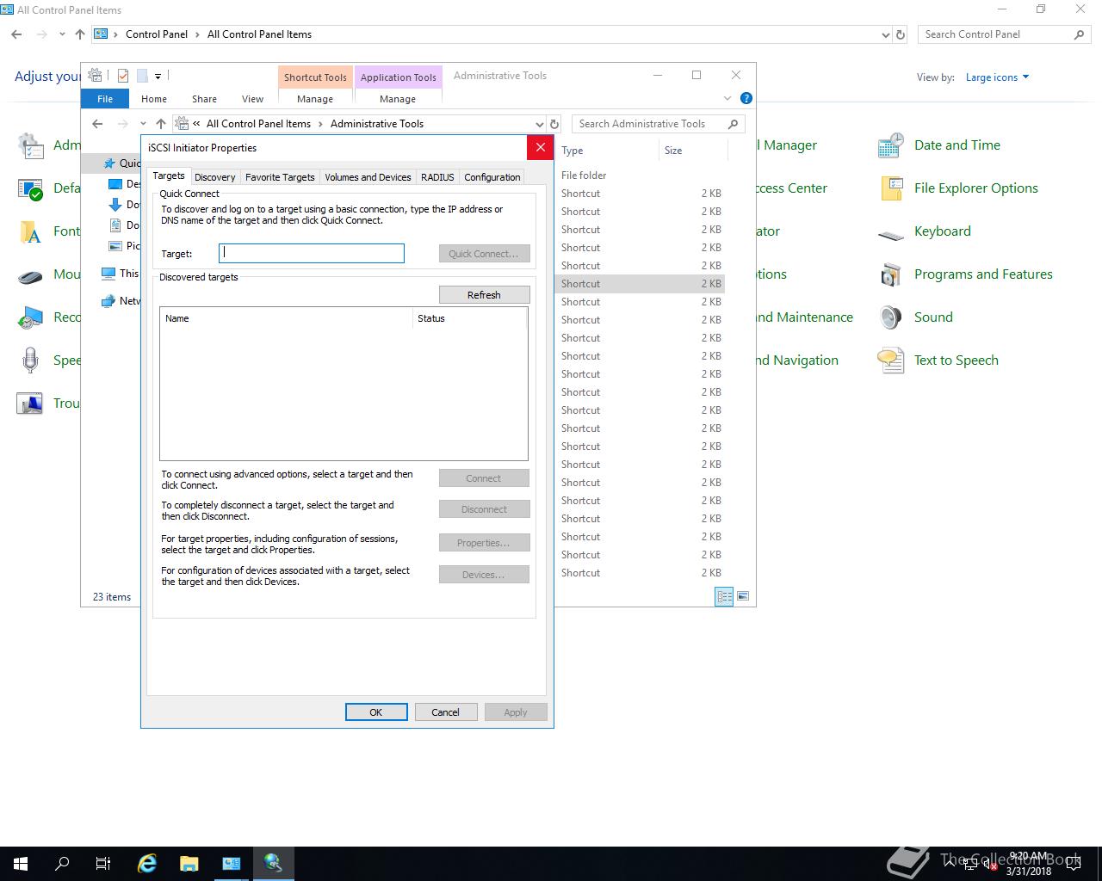Image resolution: width=1102 pixels, height=881 pixels.
Task: Refresh the Administrative Tools folder view
Action: (554, 124)
